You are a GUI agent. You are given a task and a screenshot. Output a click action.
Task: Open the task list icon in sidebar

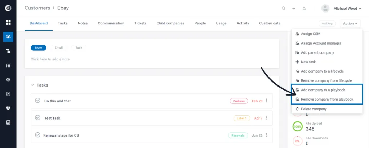point(8,65)
